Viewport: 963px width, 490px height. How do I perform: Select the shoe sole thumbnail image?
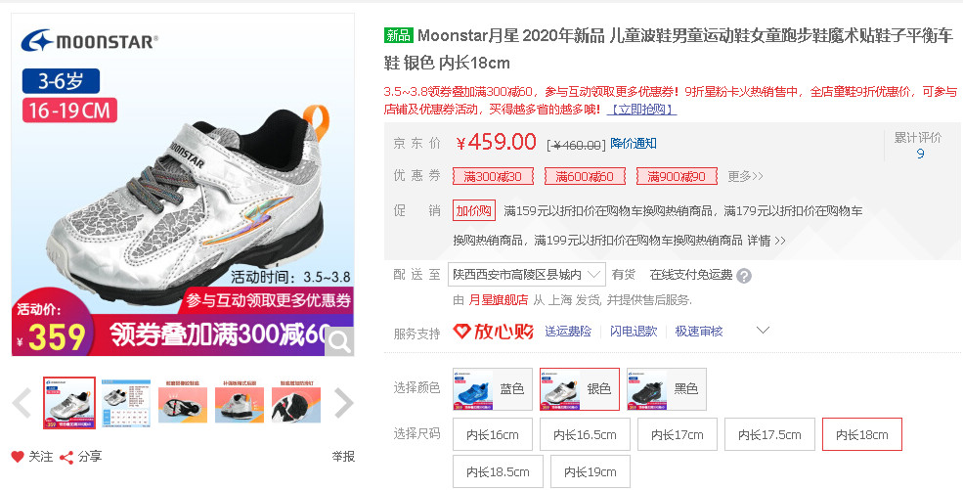point(183,403)
